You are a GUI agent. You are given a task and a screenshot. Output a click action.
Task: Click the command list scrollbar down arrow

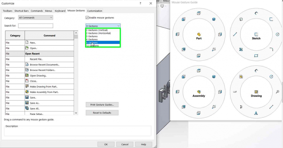click(76, 113)
